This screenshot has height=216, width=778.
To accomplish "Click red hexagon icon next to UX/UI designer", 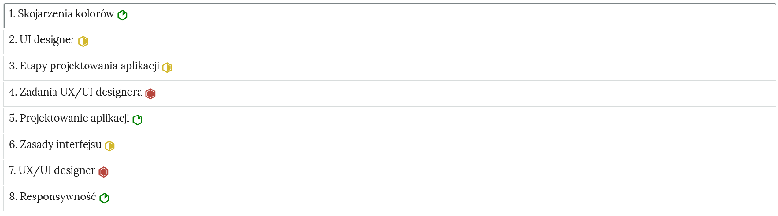I will tap(104, 172).
